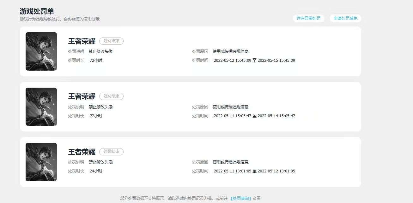Click 禁止修改头像 in the 24小时 card

100,162
